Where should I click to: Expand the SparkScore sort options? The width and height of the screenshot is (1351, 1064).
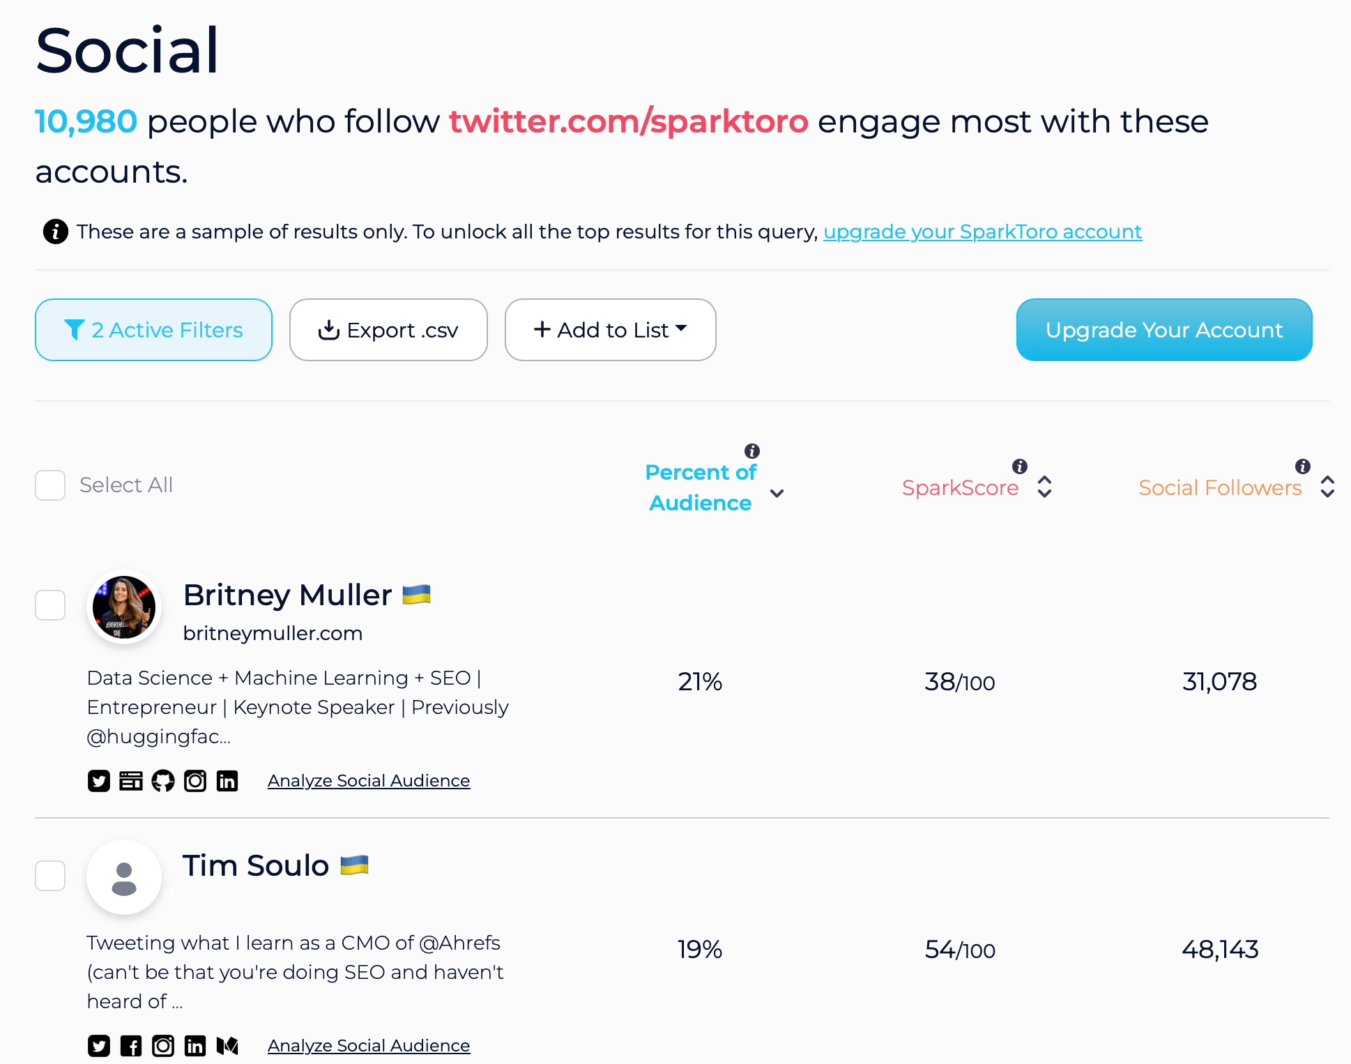coord(1046,486)
